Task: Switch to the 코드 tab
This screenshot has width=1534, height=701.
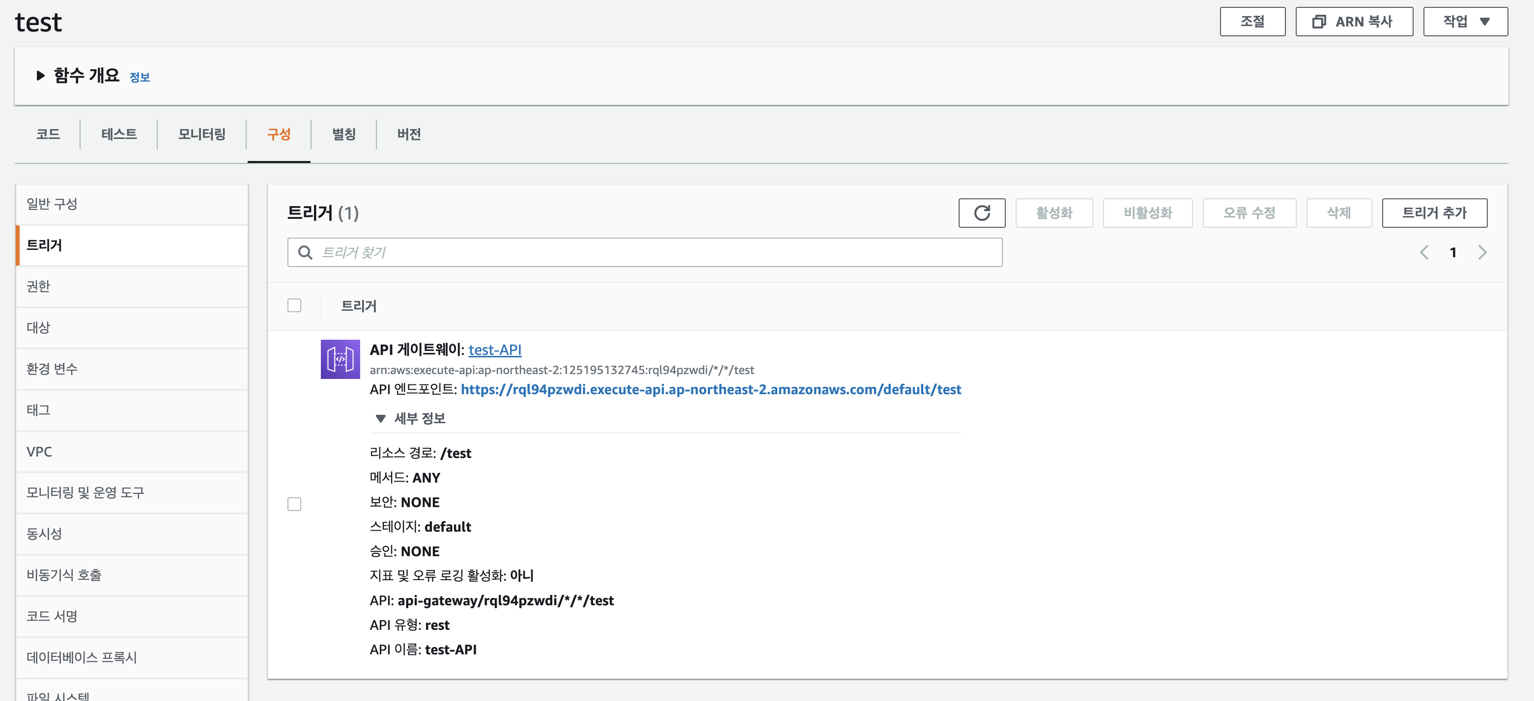Action: [x=48, y=134]
